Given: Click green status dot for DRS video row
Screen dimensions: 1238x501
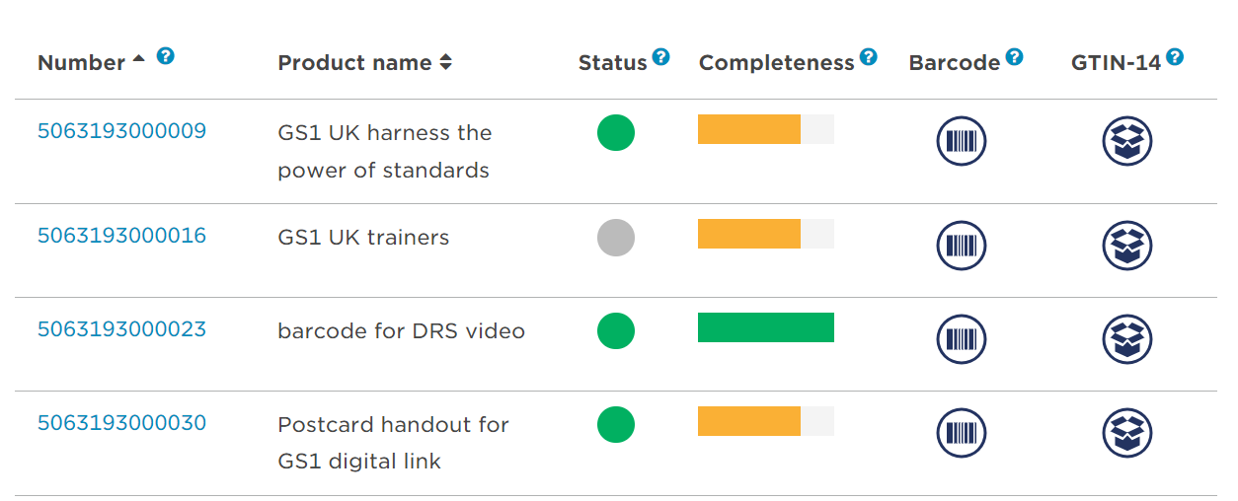Looking at the screenshot, I should [x=616, y=330].
